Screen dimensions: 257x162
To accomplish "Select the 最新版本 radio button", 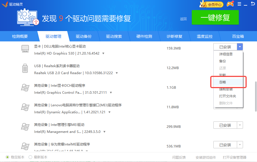I will click(31, 157).
